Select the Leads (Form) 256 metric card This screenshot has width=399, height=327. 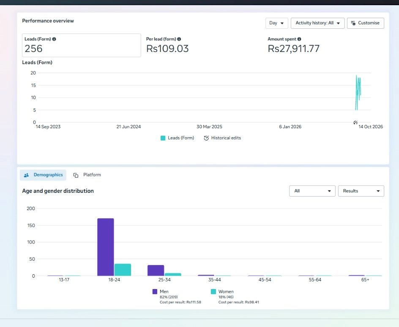(82, 45)
